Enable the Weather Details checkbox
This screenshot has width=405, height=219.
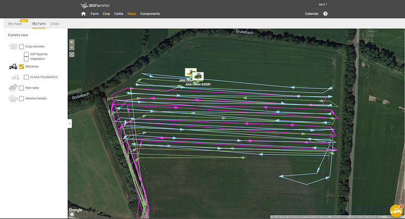22,99
